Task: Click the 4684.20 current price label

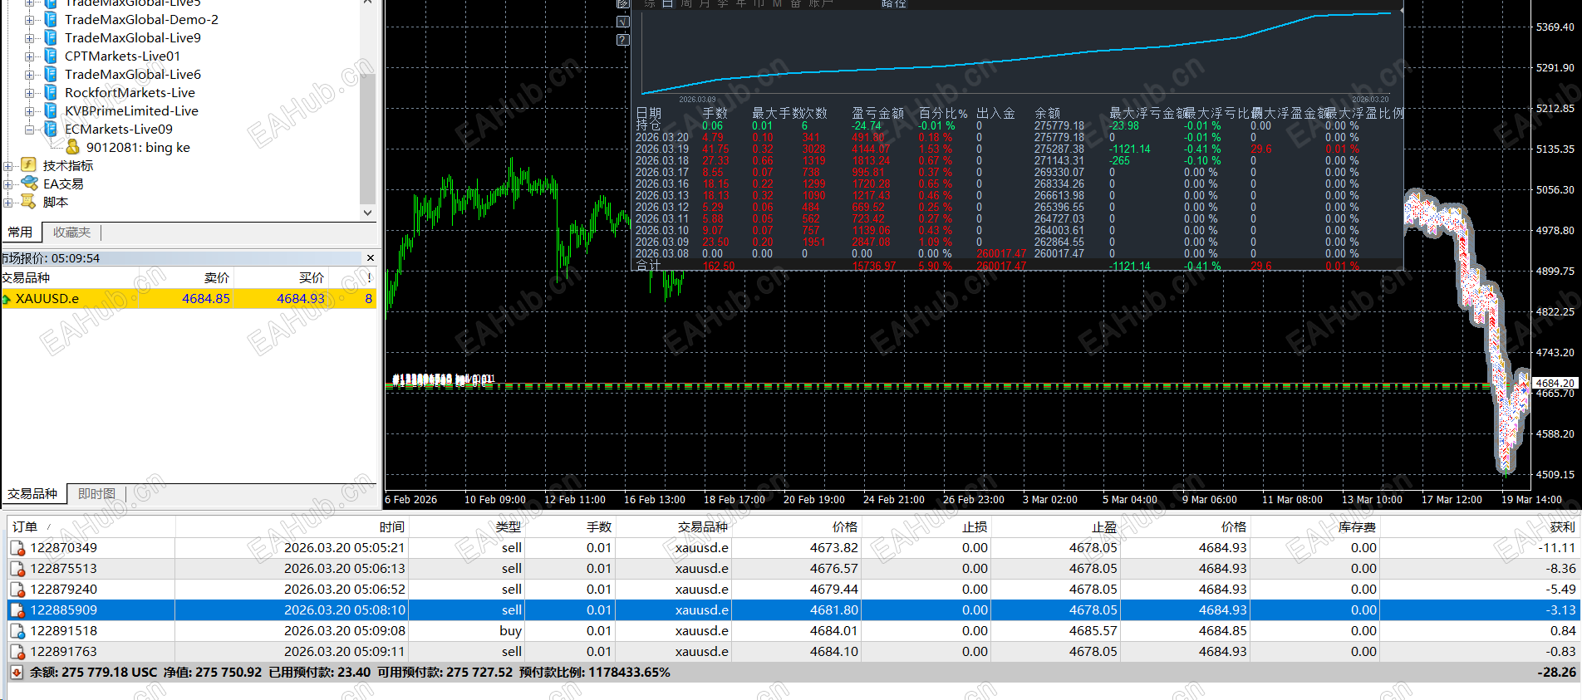Action: pos(1555,383)
